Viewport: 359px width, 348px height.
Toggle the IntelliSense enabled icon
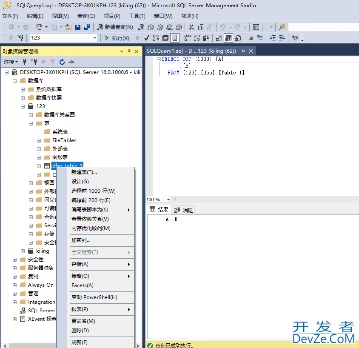tap(175, 38)
